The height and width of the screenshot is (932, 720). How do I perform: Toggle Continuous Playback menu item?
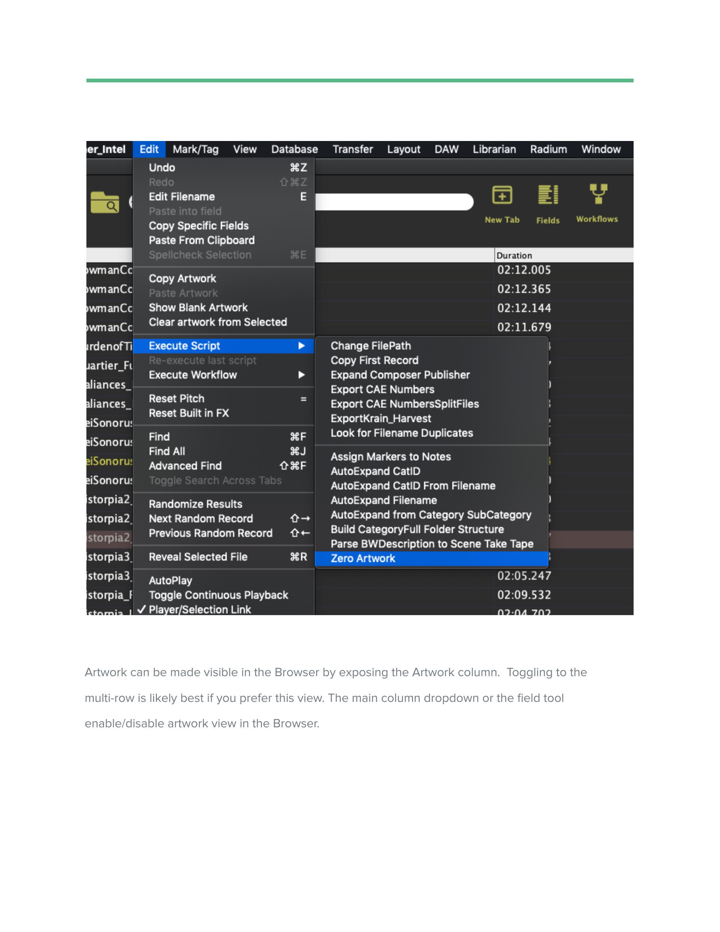pyautogui.click(x=219, y=595)
